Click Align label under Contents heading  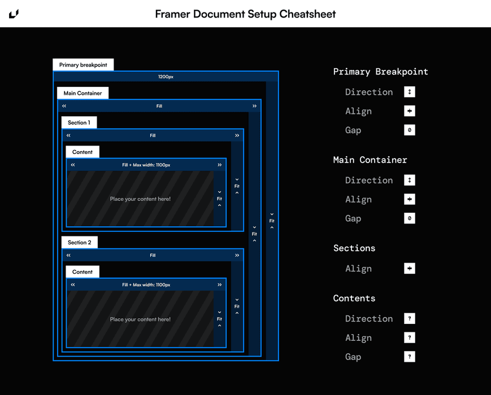359,338
